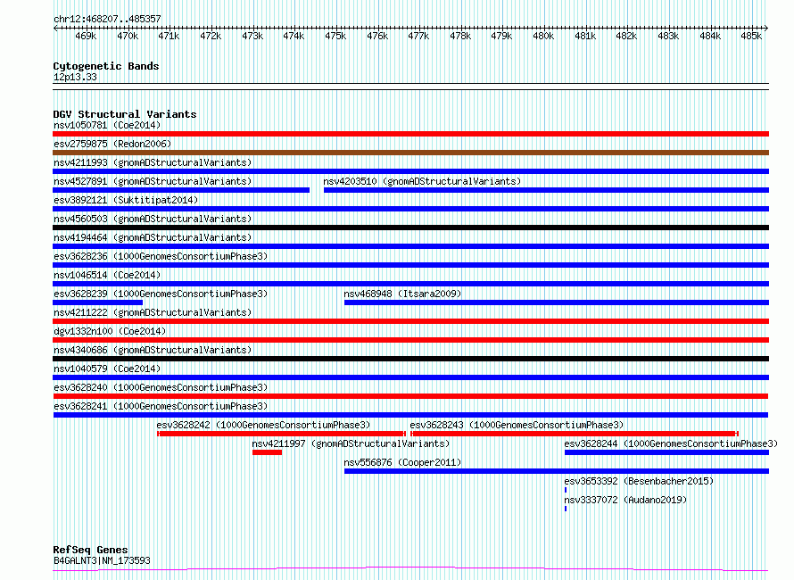Click the nsv4560503 gnomAD variant label
Image resolution: width=794 pixels, height=580 pixels.
pyautogui.click(x=153, y=219)
